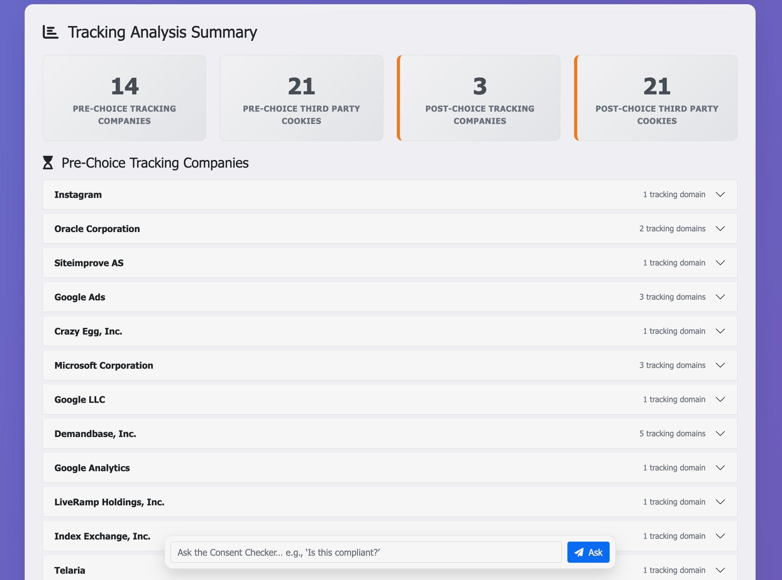
Task: Expand the Instagram row chevron
Action: point(720,195)
